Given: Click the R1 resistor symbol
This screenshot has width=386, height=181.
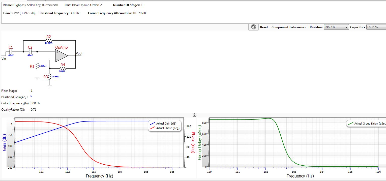Looking at the screenshot, I should 37,66.
